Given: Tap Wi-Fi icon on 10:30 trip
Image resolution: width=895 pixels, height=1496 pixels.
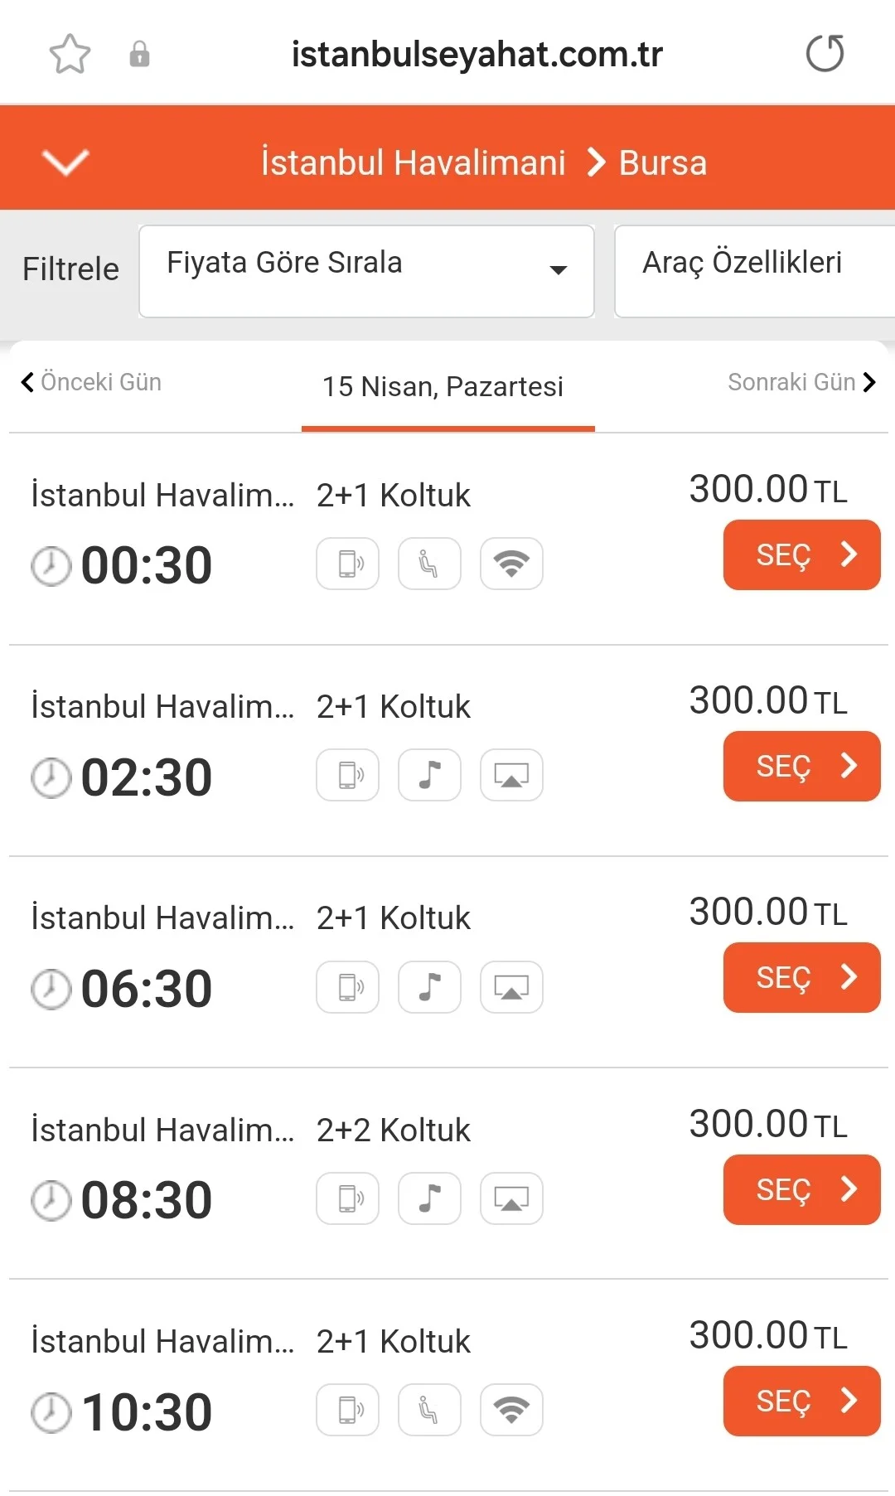Looking at the screenshot, I should (x=511, y=1410).
